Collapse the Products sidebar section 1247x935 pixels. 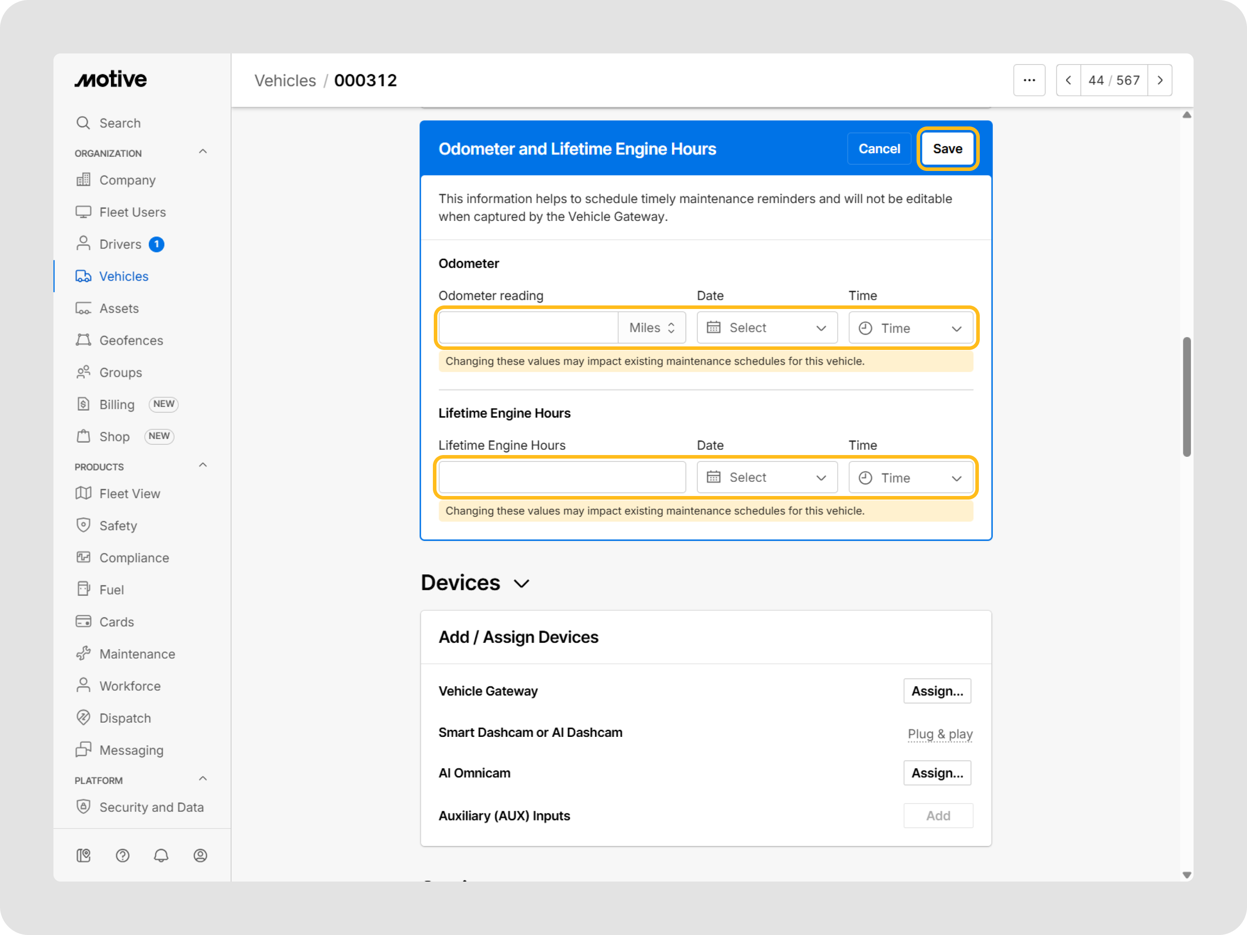pos(203,466)
